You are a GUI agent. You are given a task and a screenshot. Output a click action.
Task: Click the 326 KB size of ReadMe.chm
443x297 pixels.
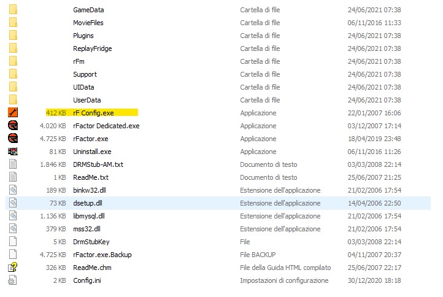click(56, 268)
